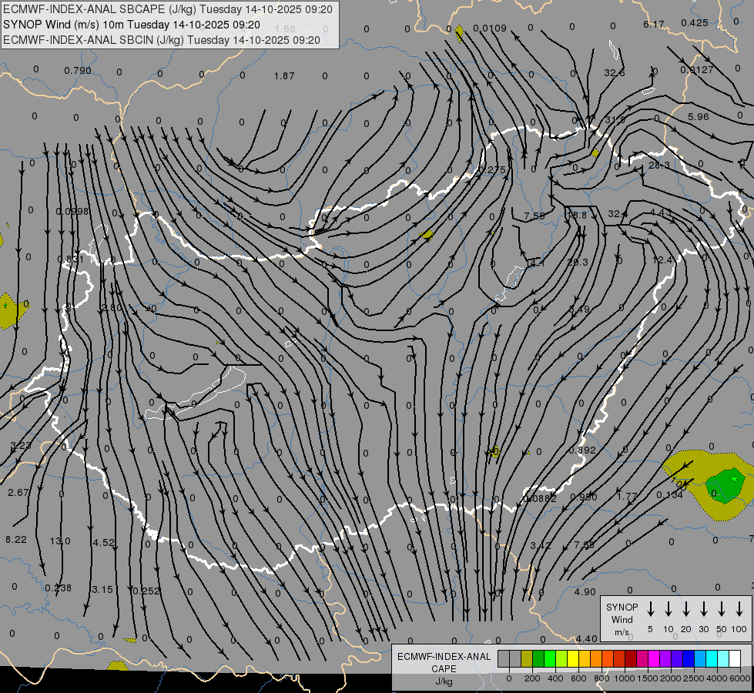
Task: Click the 10 m/s wind arrow in legend
Action: tap(668, 609)
